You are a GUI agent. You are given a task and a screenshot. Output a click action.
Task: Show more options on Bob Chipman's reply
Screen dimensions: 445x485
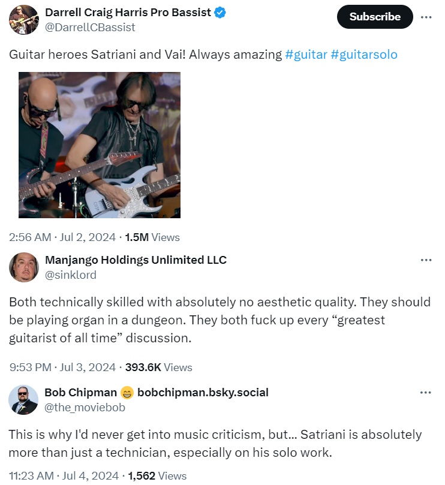tap(426, 393)
